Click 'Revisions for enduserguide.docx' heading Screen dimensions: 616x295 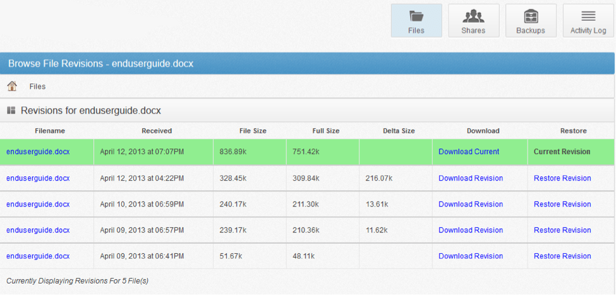pyautogui.click(x=91, y=111)
